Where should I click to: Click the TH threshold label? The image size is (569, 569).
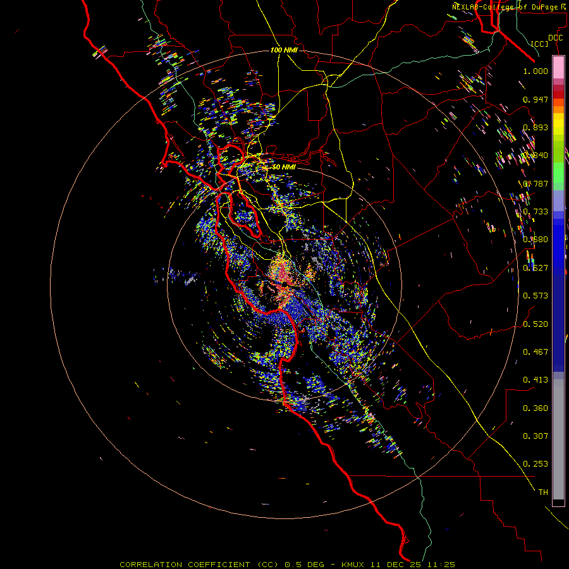[543, 492]
